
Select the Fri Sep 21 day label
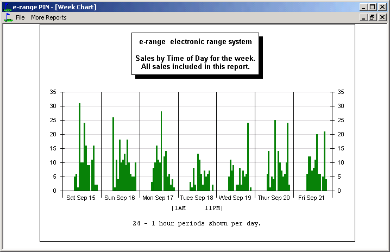click(312, 198)
